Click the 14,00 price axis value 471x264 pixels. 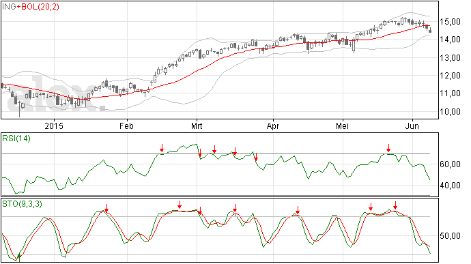[450, 40]
